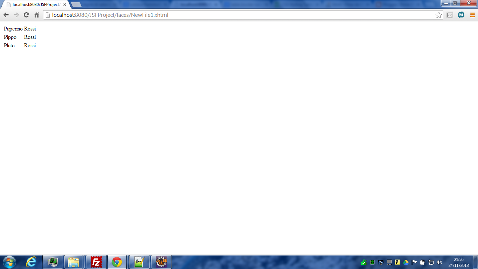This screenshot has width=478, height=269.
Task: Reload the current page
Action: click(26, 15)
